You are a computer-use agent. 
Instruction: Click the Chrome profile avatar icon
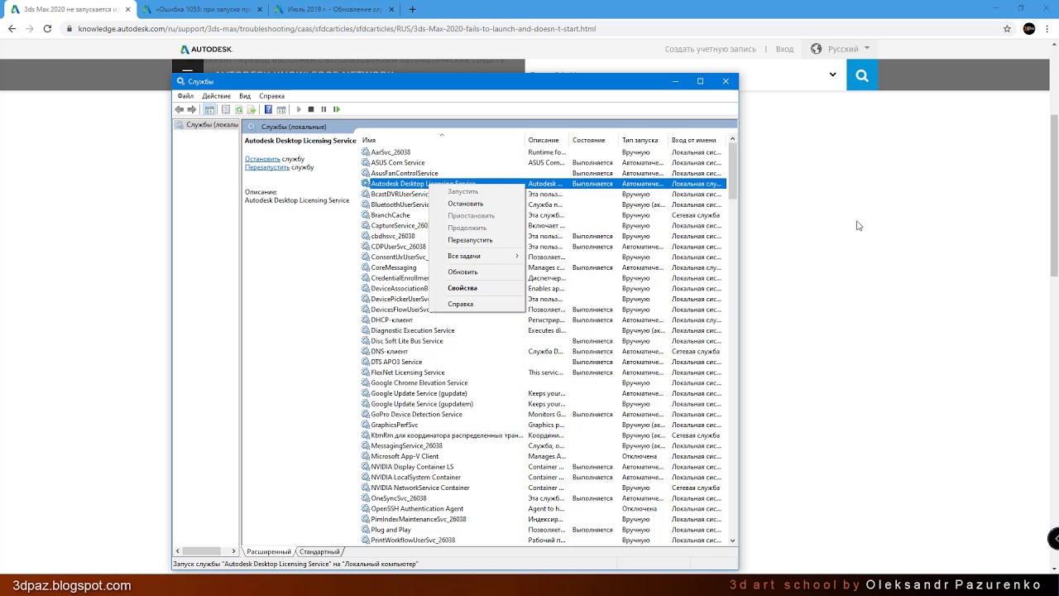coord(1029,29)
